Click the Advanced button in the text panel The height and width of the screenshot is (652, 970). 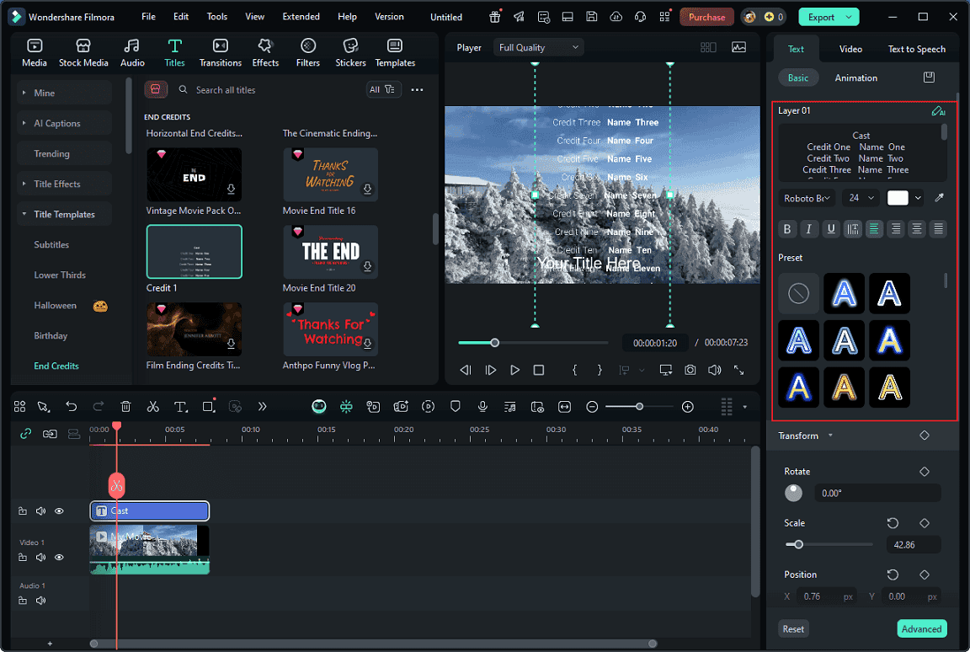pyautogui.click(x=921, y=628)
